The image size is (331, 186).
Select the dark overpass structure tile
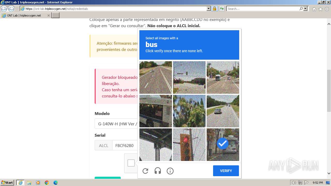tap(156, 145)
